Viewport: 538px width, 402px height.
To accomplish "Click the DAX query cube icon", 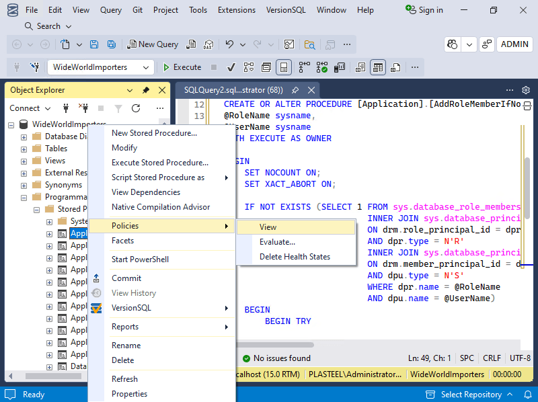I will click(x=208, y=44).
